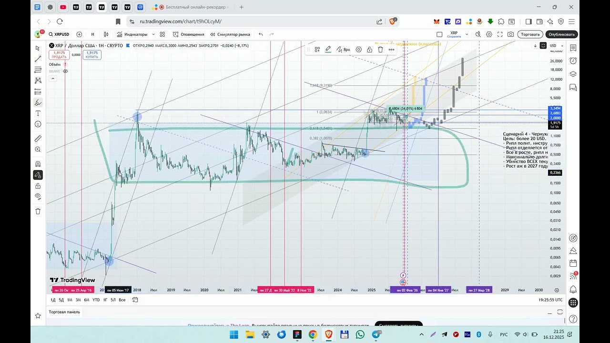Open more options in drawing toolbar

391,50
